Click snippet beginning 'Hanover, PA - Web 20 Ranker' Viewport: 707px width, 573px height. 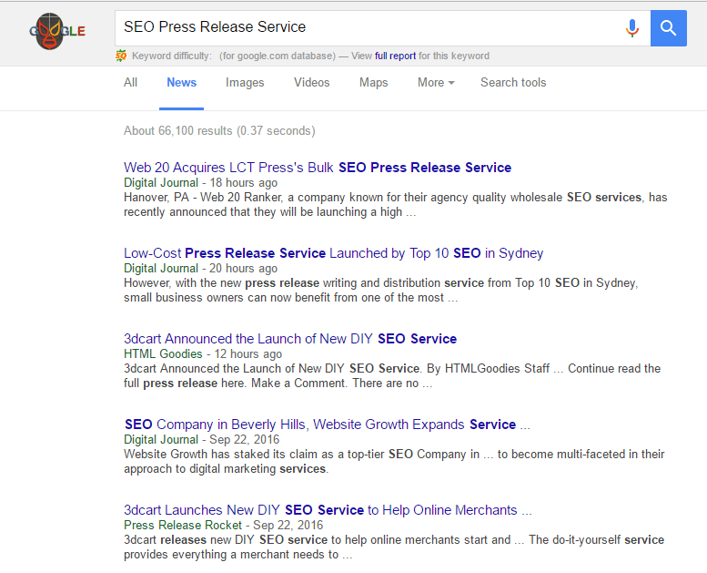click(396, 205)
